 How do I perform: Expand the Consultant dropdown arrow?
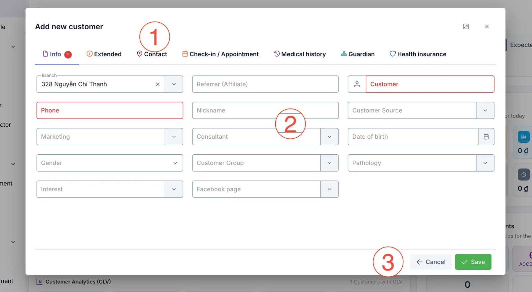coord(330,137)
